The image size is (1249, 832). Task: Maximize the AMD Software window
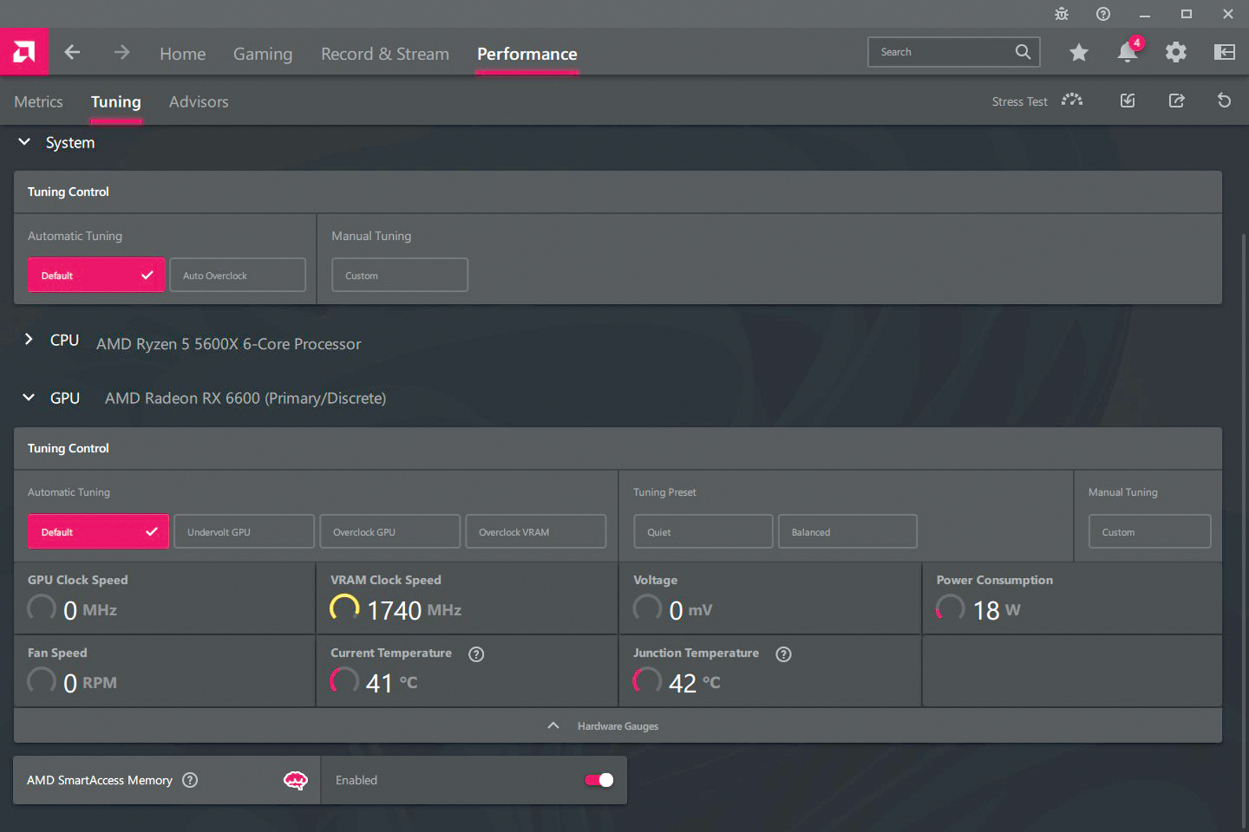point(1186,14)
